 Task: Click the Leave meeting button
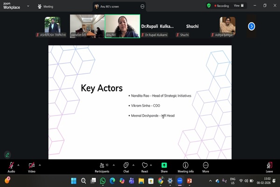pos(269,167)
